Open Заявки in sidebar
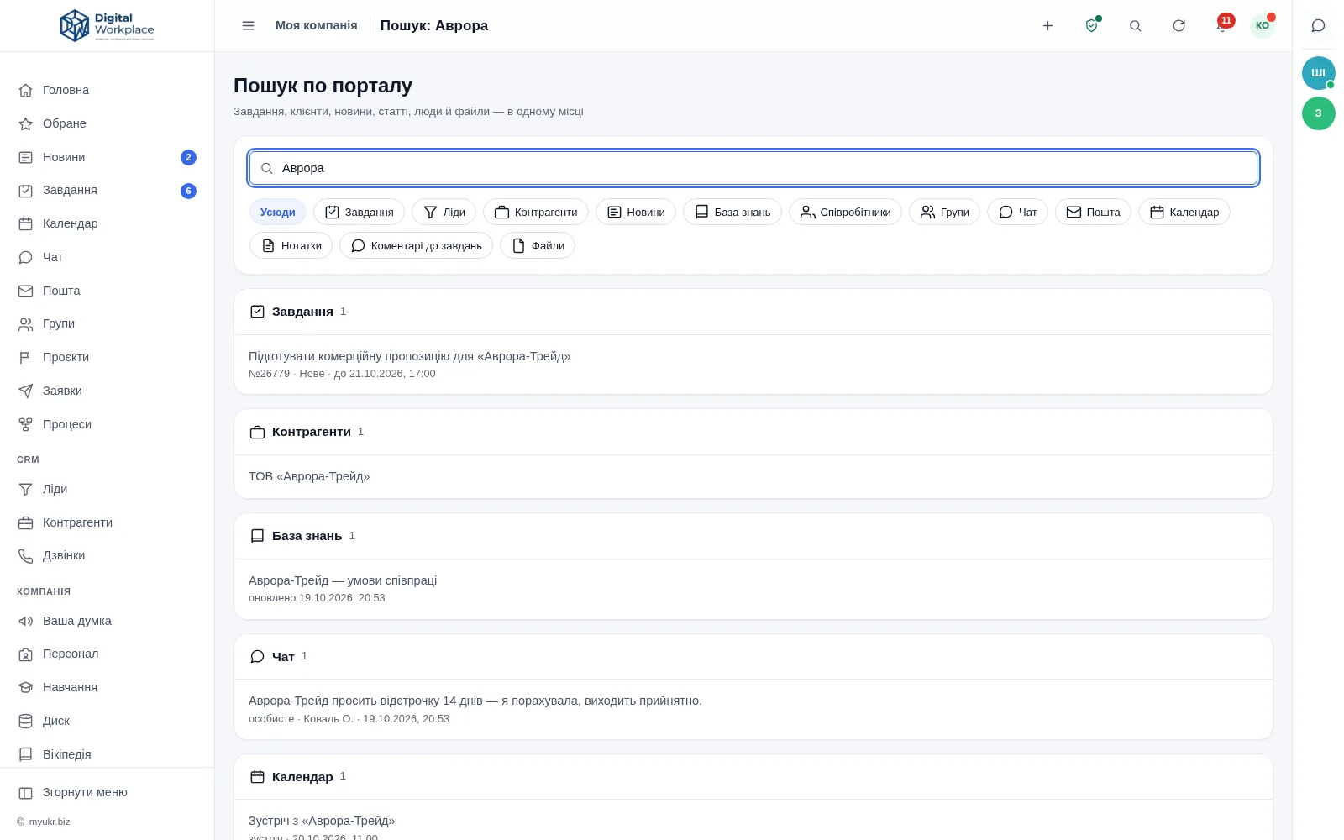The width and height of the screenshot is (1344, 840). coord(108,391)
